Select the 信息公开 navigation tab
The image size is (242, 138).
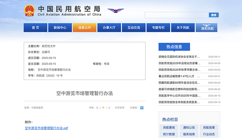click(x=85, y=28)
